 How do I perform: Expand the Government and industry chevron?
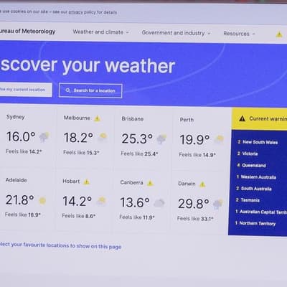coord(209,33)
